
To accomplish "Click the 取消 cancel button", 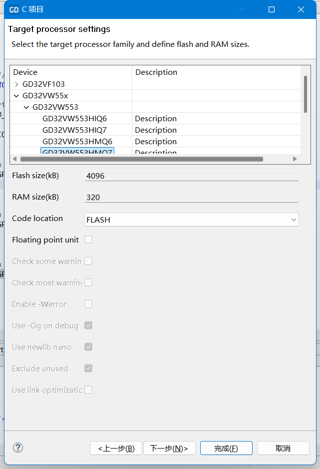I will [x=283, y=448].
